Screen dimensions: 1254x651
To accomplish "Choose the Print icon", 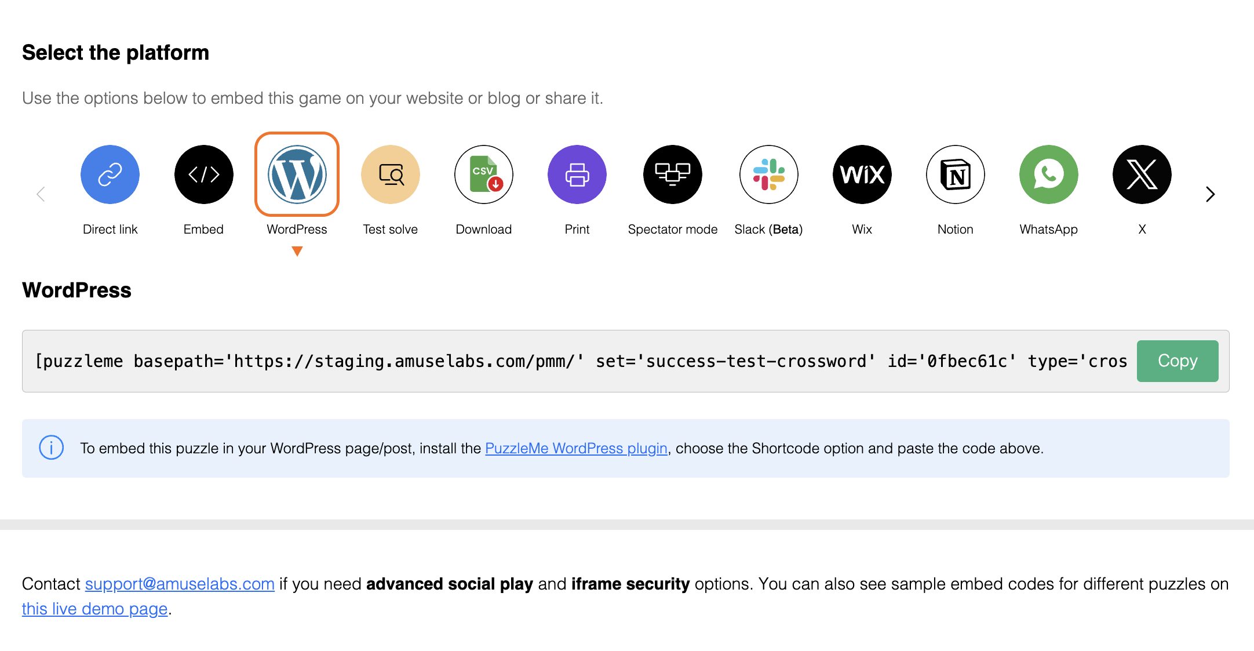I will (577, 174).
